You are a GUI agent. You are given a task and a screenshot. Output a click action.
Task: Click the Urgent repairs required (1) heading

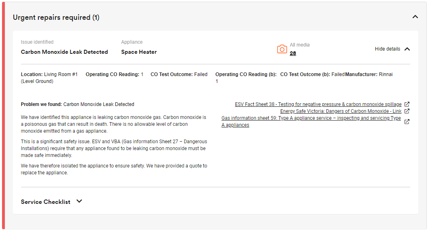tap(56, 17)
